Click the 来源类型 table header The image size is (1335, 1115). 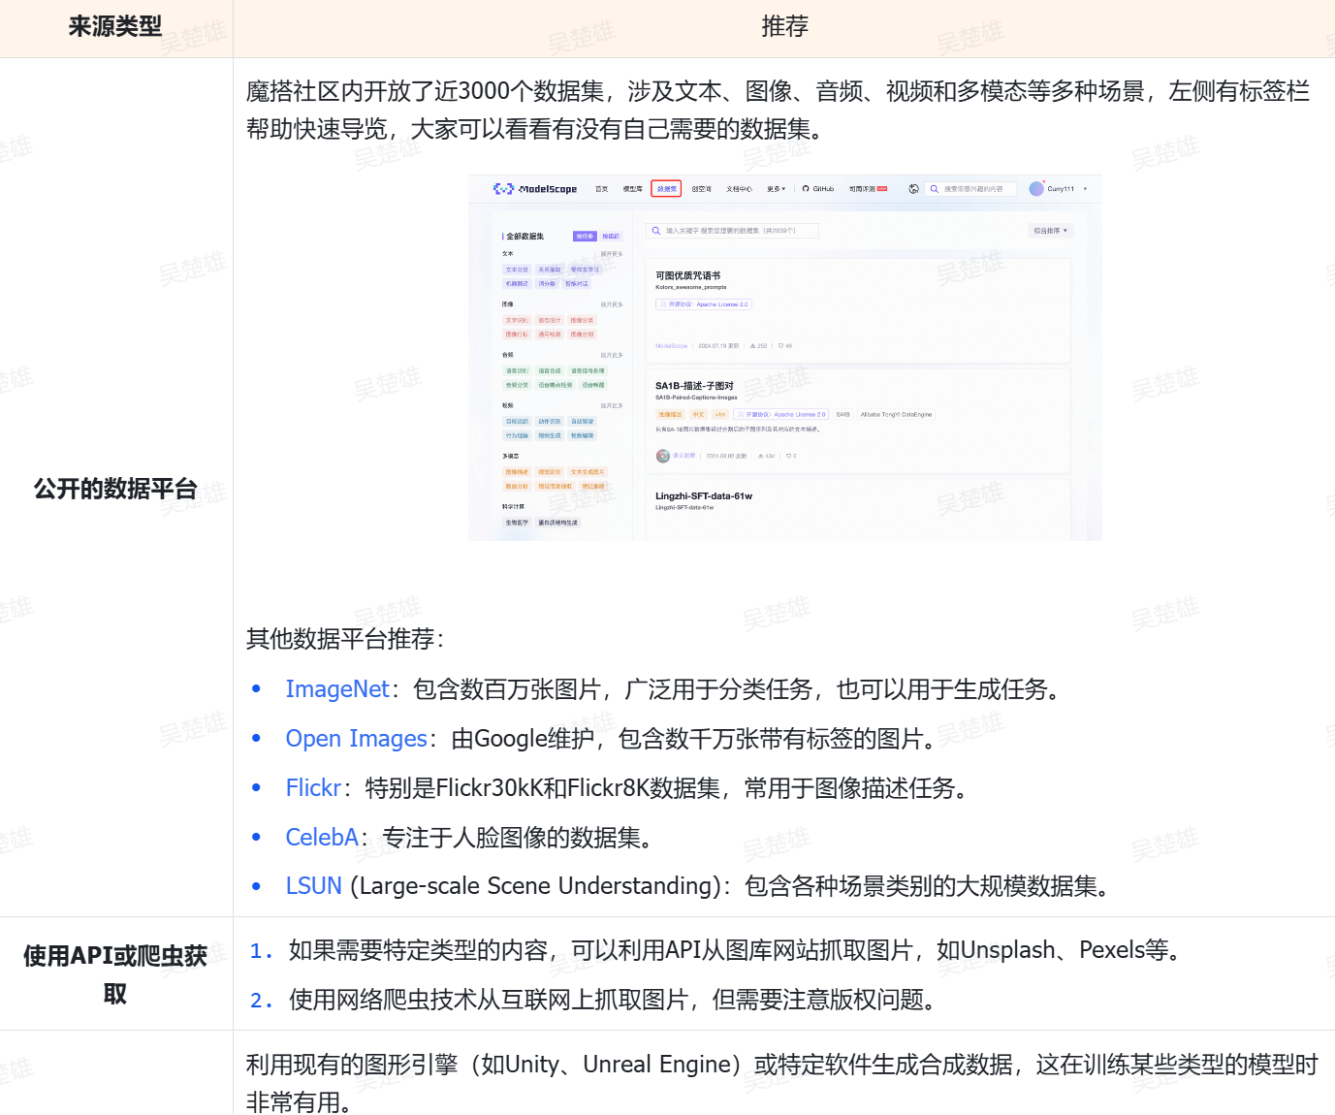tap(115, 27)
